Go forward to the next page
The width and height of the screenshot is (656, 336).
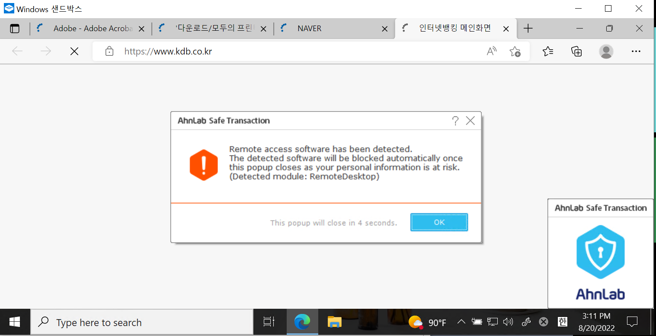[45, 51]
